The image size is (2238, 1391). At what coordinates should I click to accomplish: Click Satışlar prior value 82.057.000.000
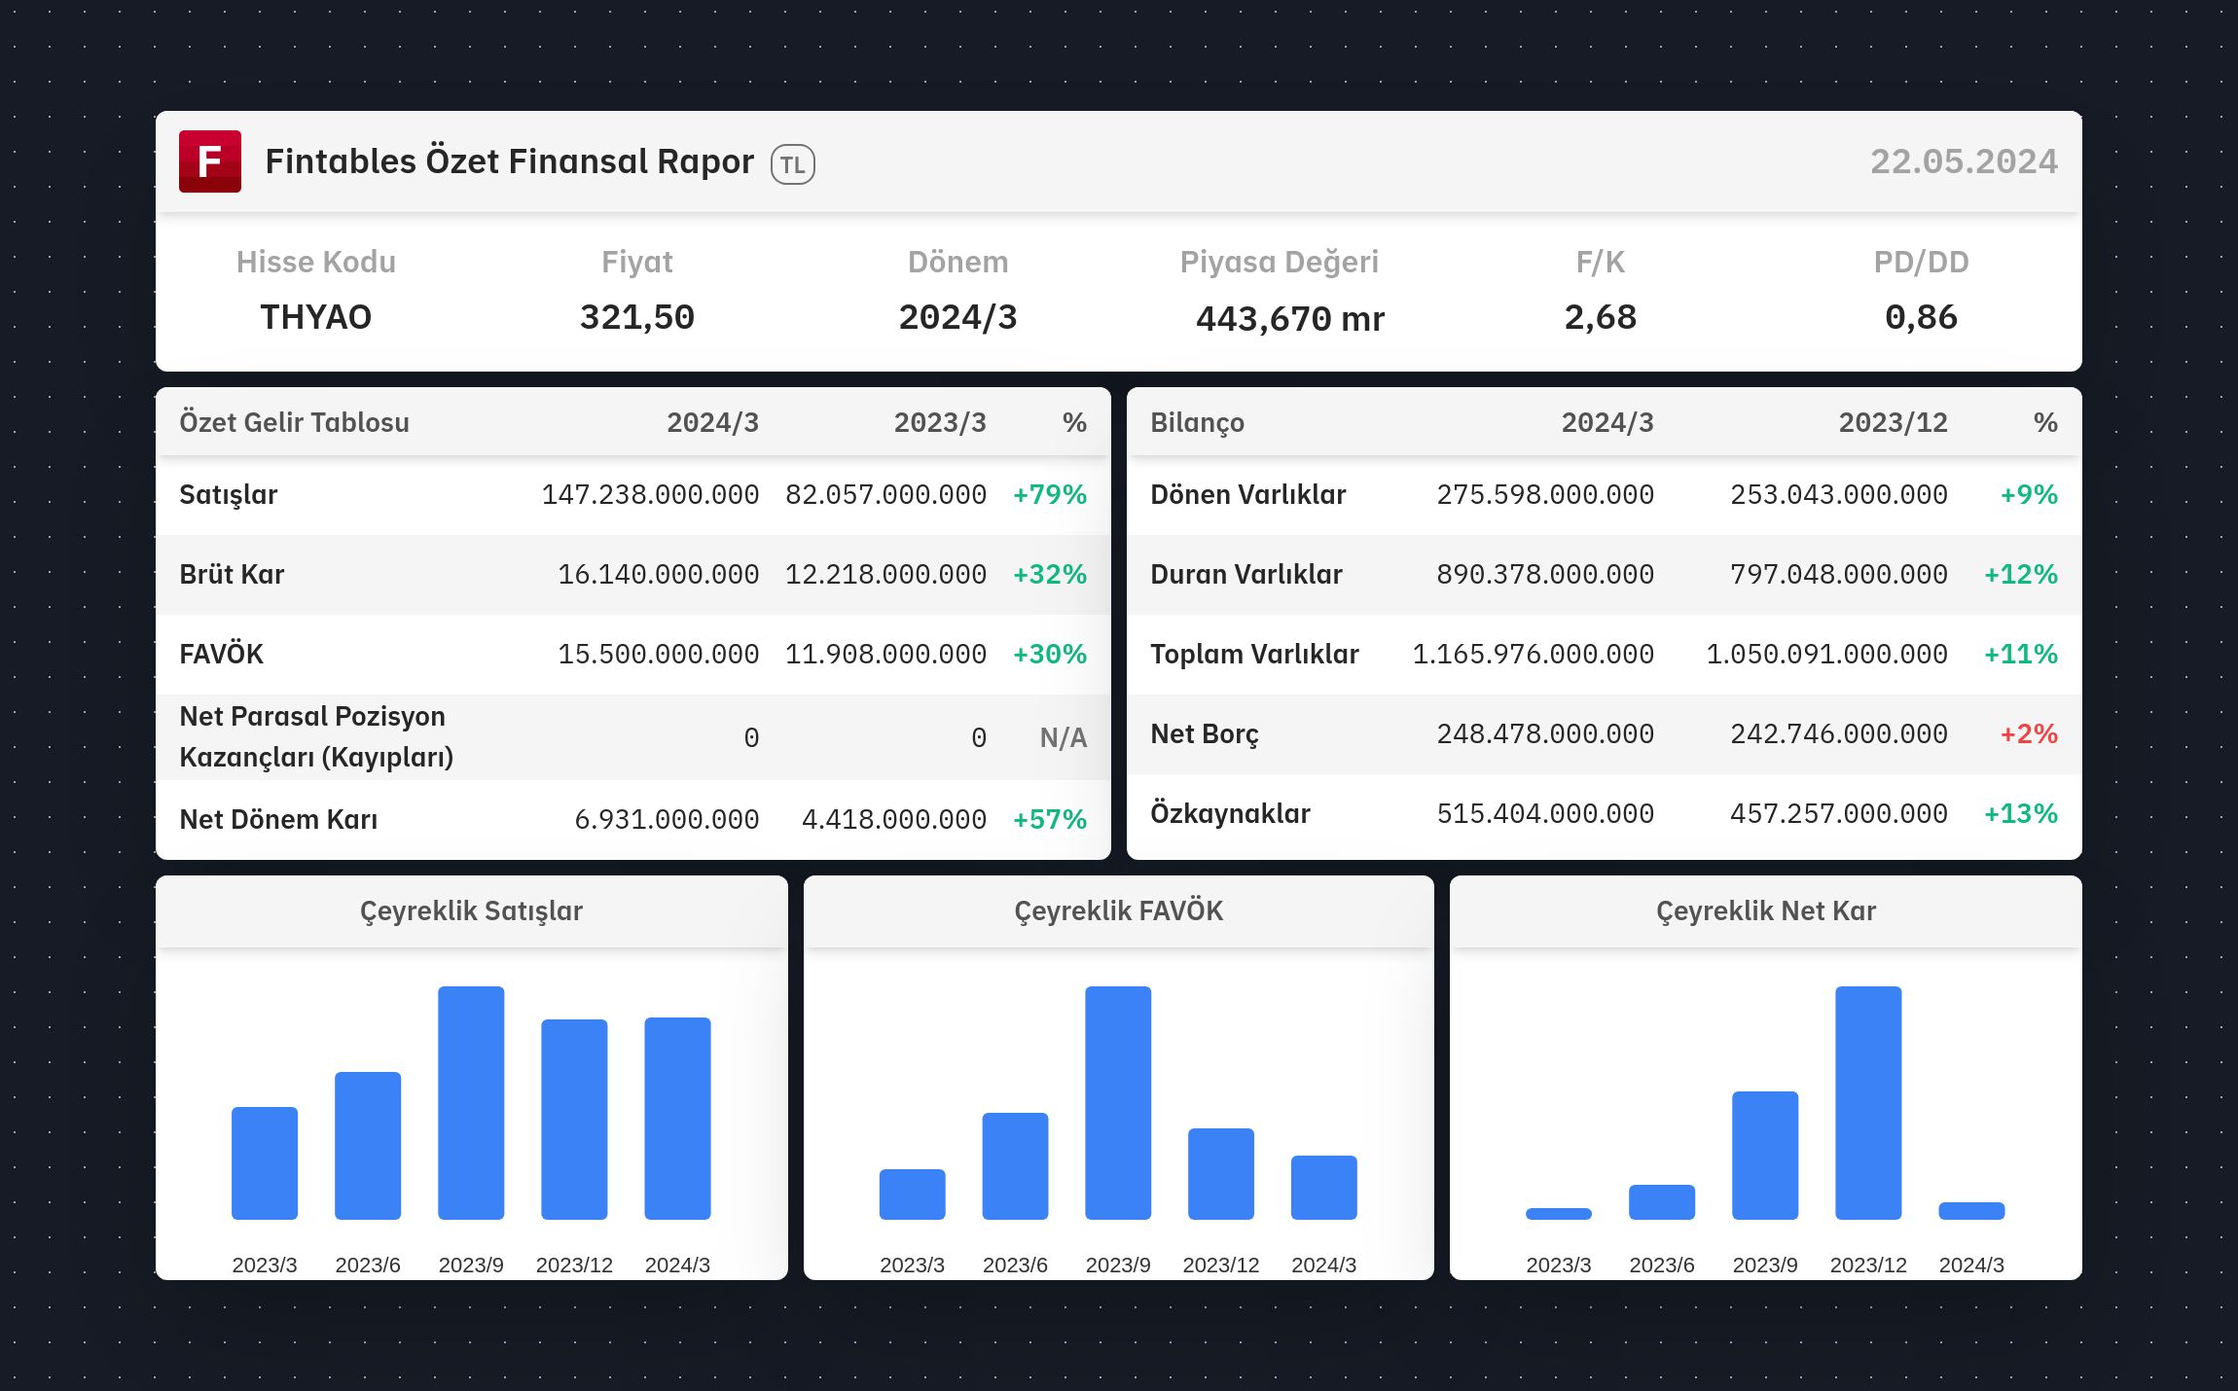tap(885, 495)
